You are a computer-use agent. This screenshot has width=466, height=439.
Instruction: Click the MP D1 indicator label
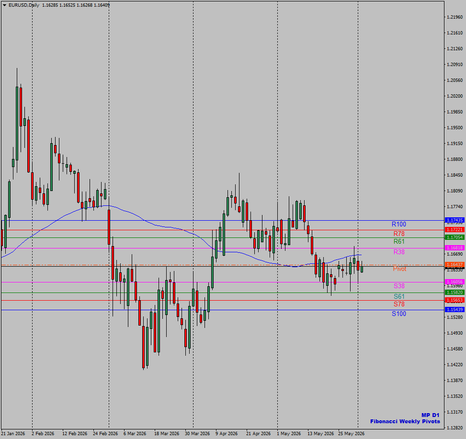point(430,415)
